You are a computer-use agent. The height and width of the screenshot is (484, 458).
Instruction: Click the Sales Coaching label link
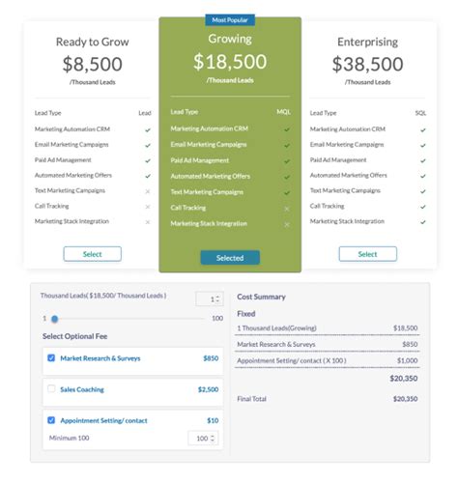click(82, 389)
